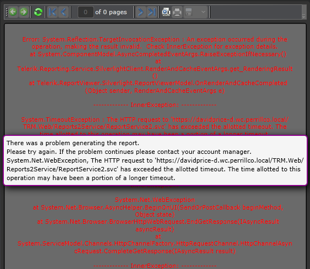The width and height of the screenshot is (310, 269).
Task: Click the first 'InnerException:' separator line
Action: (155, 105)
